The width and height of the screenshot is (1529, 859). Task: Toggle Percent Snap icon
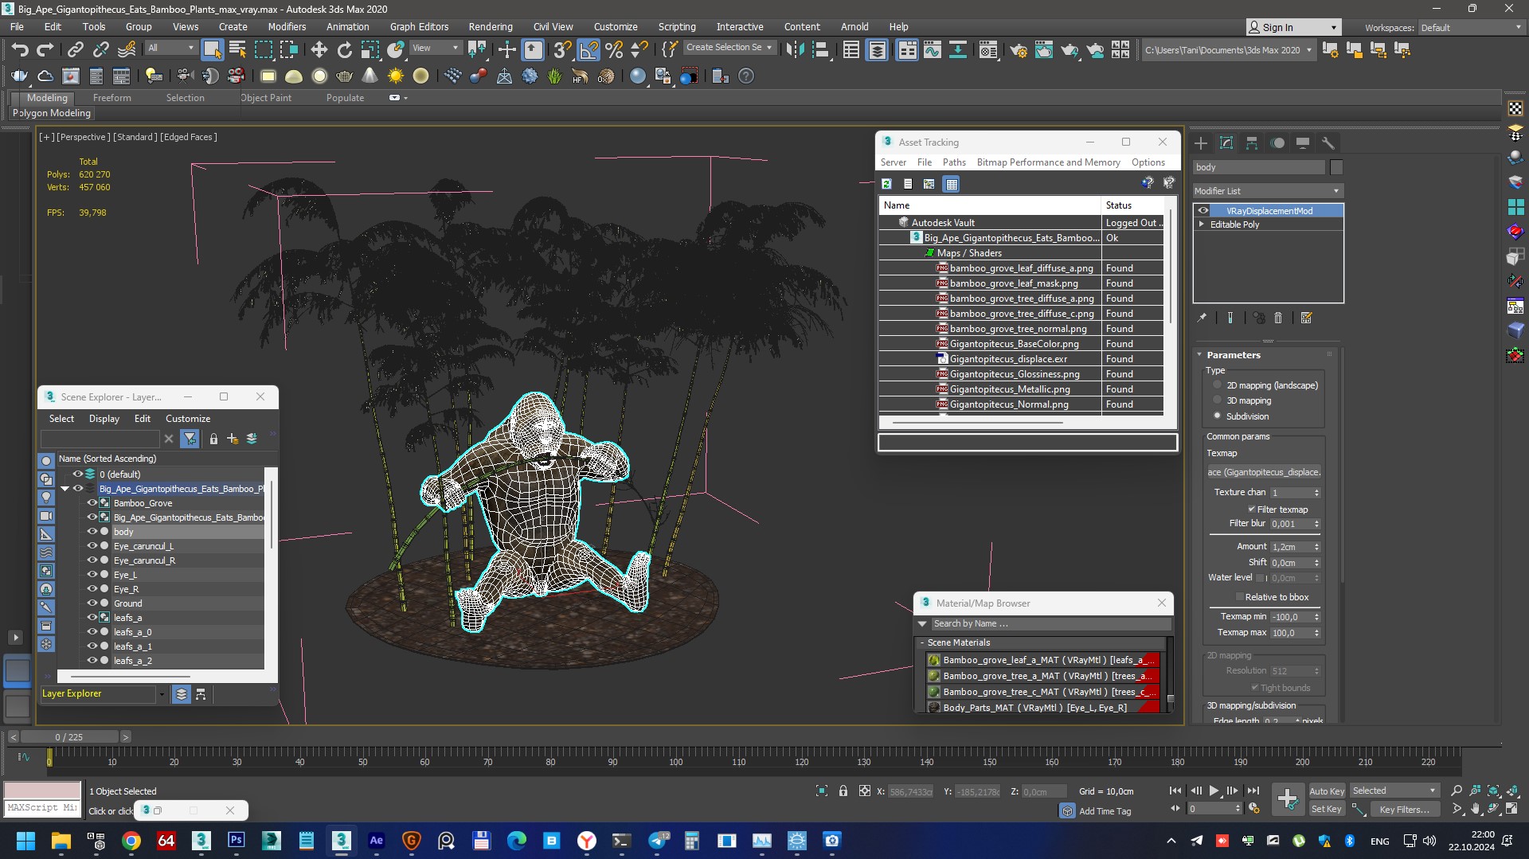point(614,49)
